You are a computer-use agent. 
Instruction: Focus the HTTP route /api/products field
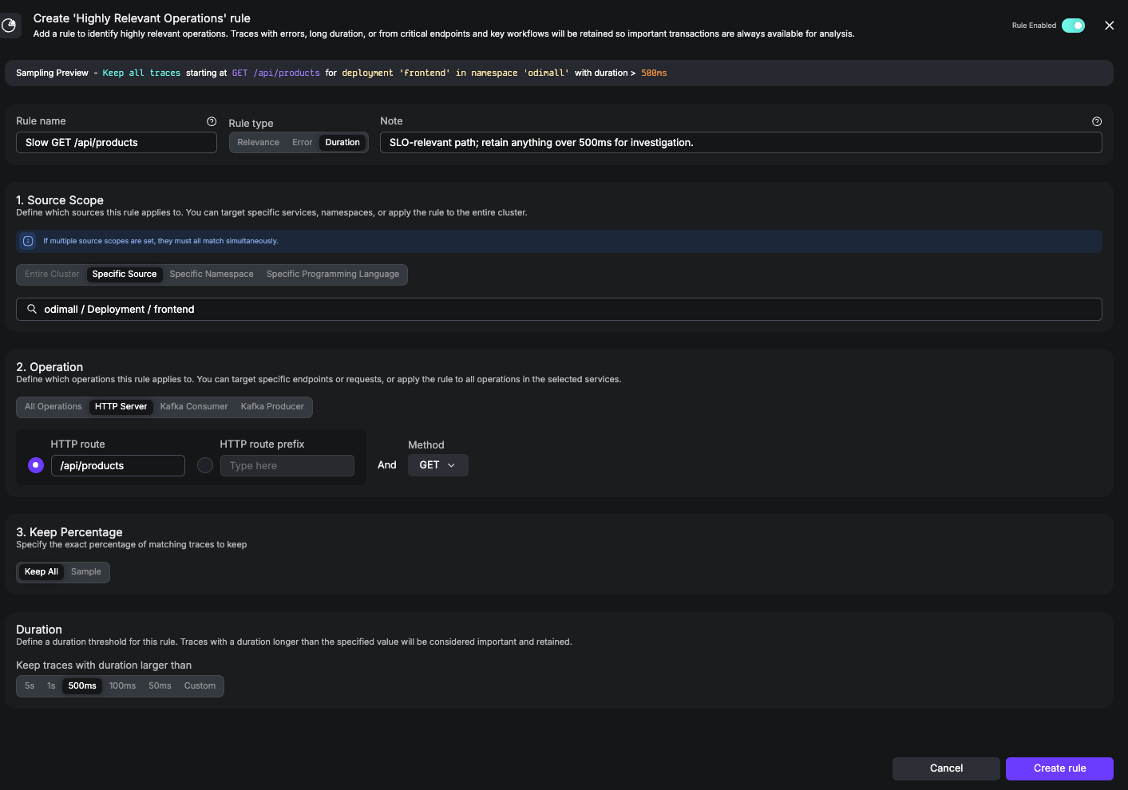118,466
